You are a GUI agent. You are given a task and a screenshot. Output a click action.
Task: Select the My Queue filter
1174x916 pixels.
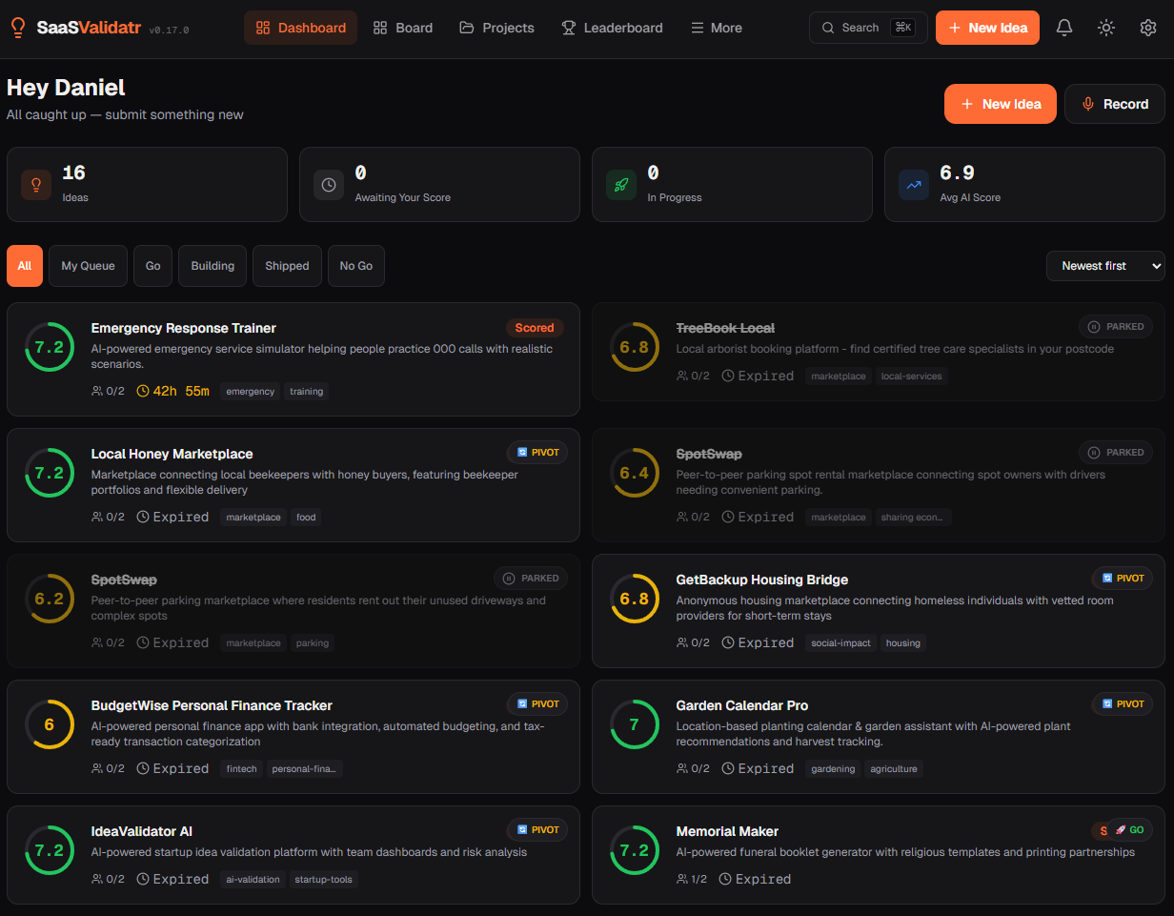click(x=87, y=266)
